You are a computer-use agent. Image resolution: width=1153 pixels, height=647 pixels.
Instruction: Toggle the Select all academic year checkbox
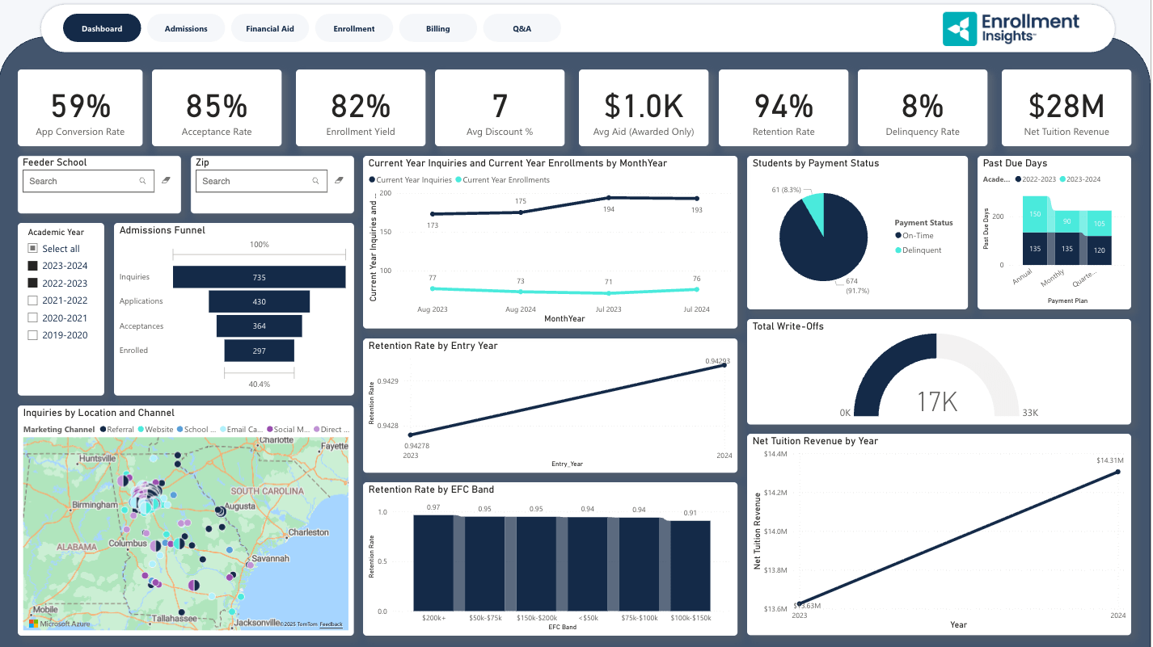tap(32, 249)
